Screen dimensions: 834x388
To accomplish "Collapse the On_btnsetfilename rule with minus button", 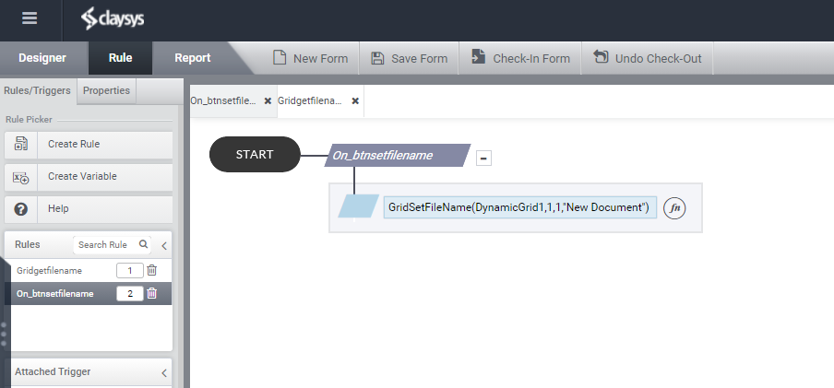I will (483, 158).
